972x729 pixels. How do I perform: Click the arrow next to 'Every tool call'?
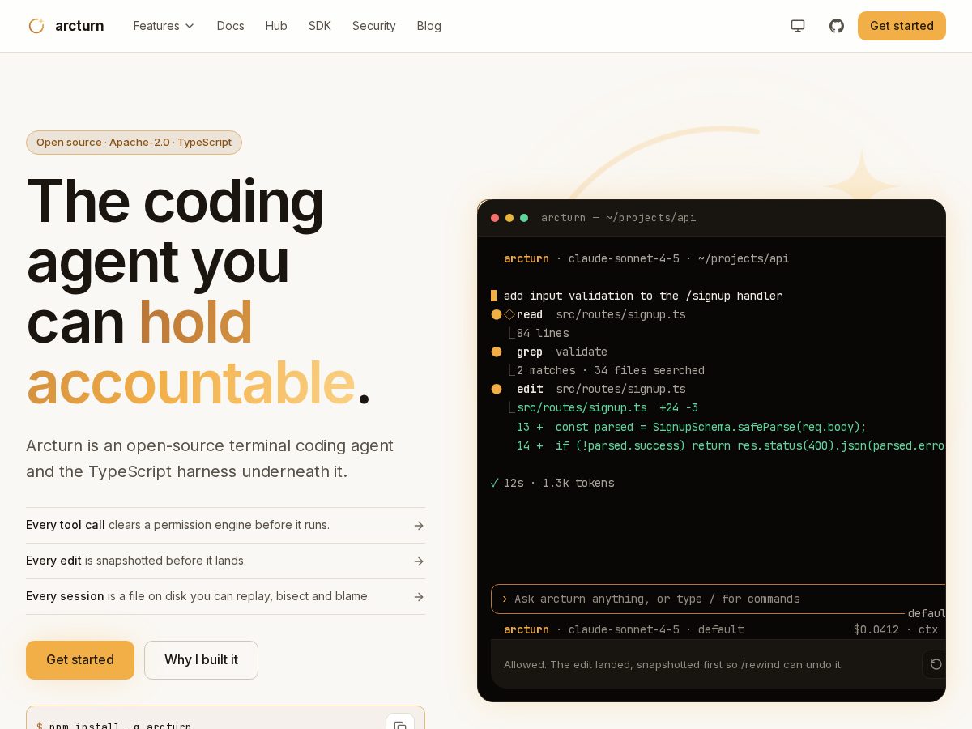(x=419, y=526)
